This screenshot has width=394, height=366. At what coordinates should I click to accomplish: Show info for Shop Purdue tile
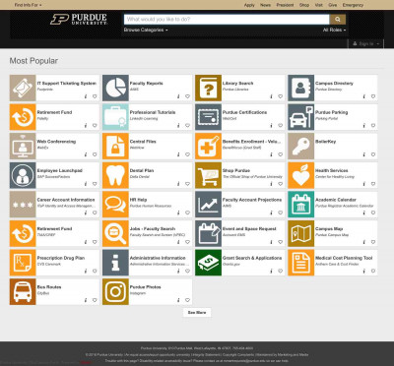pos(271,184)
